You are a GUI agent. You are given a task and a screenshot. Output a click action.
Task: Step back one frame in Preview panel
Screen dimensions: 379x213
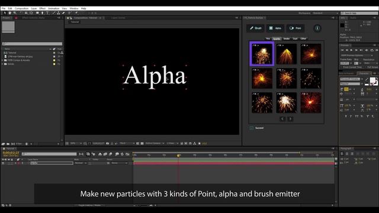(347, 50)
